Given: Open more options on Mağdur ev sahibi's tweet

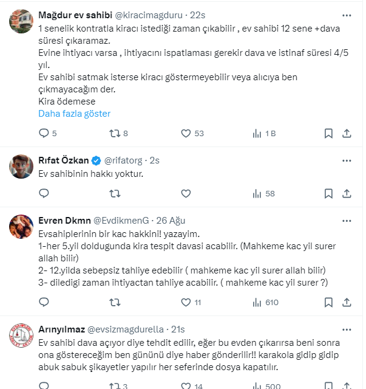Looking at the screenshot, I should (347, 15).
